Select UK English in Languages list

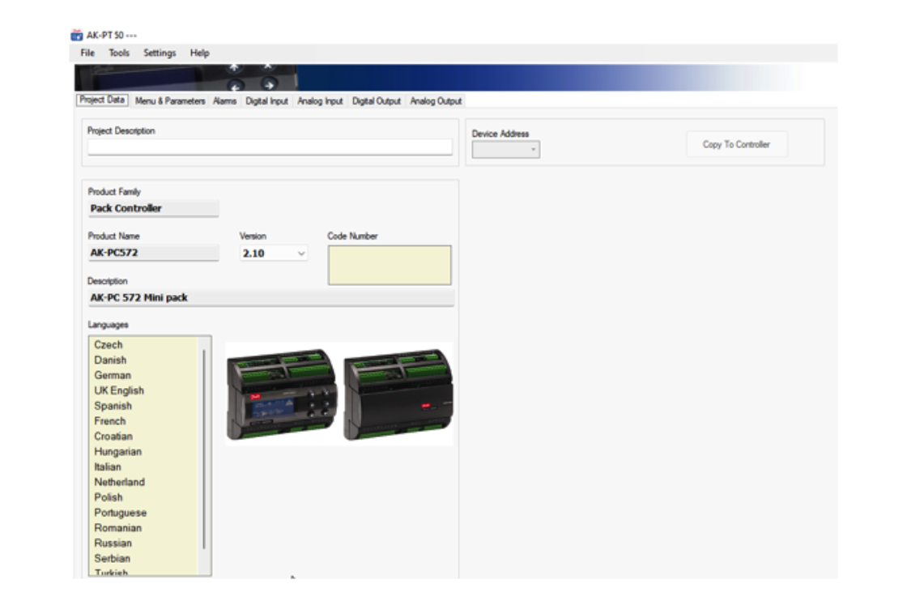[119, 390]
